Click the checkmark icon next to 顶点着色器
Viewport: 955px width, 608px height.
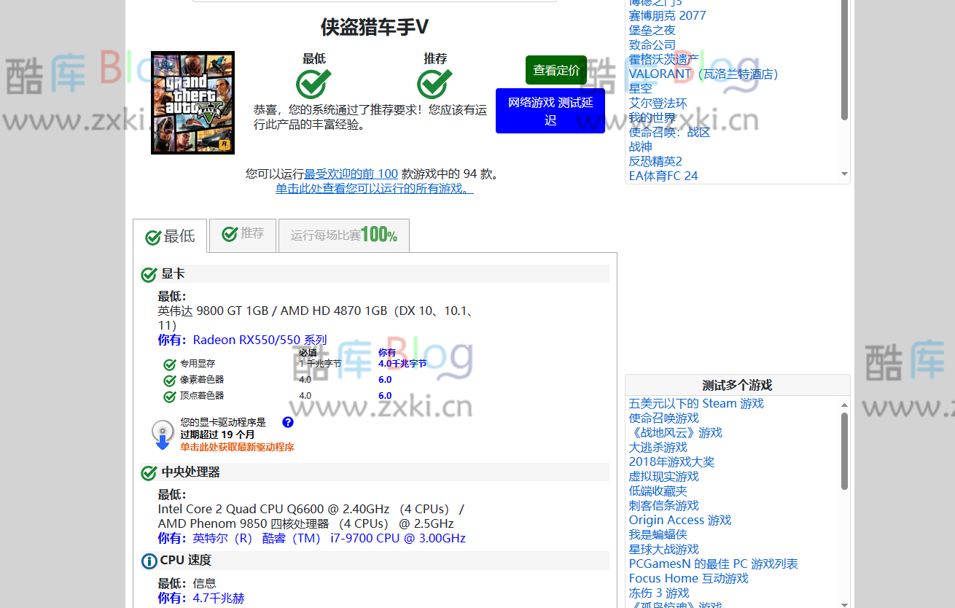168,395
